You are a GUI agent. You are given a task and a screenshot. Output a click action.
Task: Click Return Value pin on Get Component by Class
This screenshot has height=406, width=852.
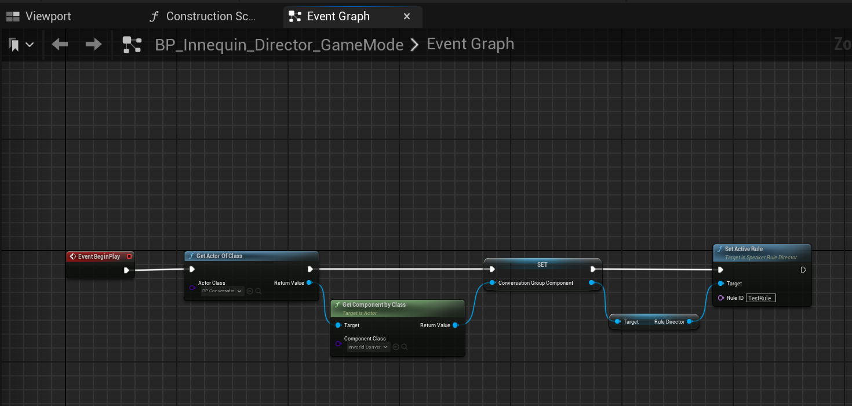[456, 325]
